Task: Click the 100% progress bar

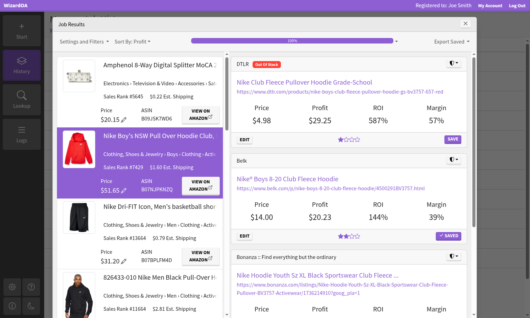Action: 292,41
